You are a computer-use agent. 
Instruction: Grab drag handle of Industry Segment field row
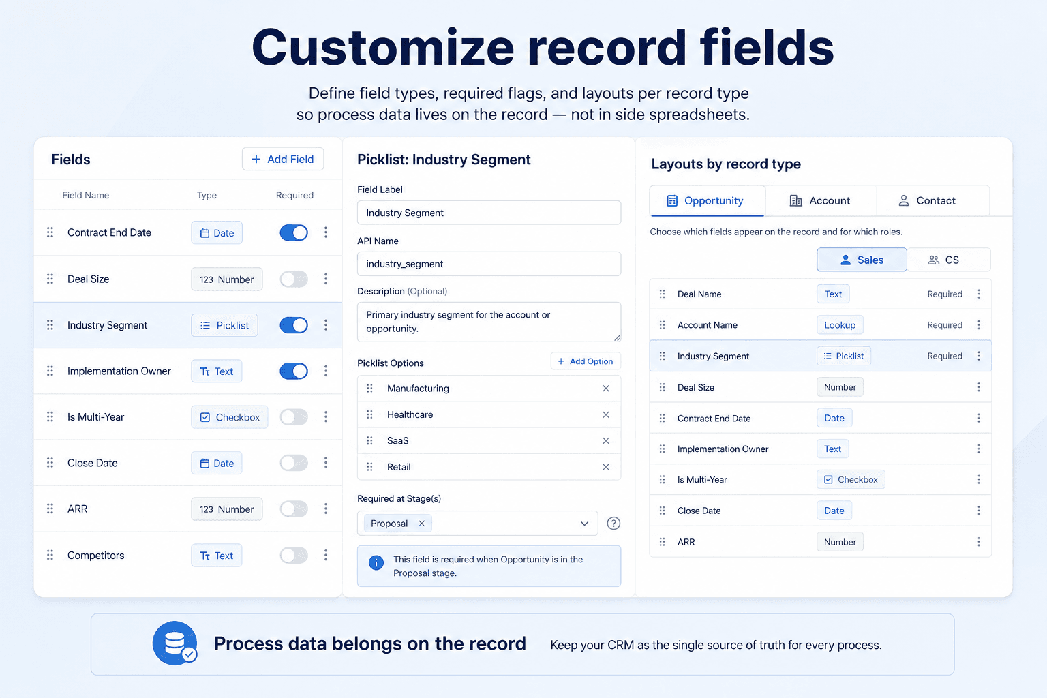pos(50,325)
